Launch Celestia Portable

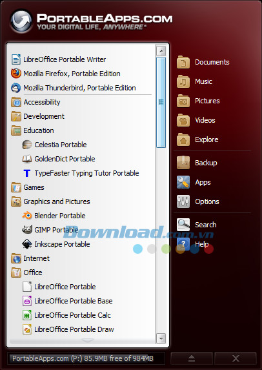point(54,145)
